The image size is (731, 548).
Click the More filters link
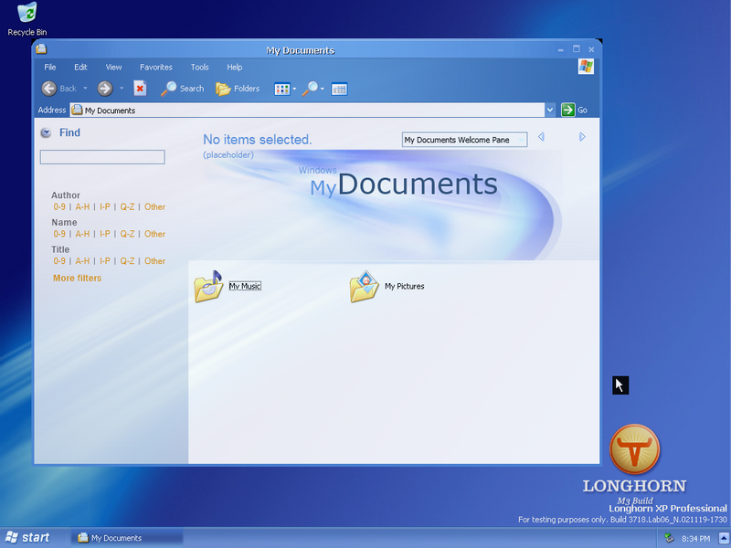pyautogui.click(x=78, y=279)
